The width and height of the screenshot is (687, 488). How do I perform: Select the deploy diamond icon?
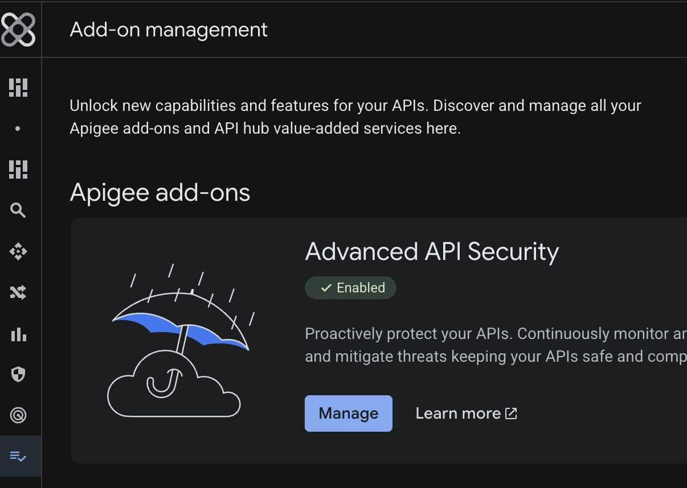(18, 251)
